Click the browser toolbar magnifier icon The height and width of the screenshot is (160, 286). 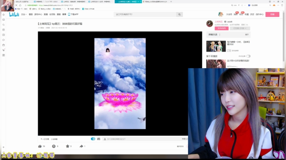pyautogui.click(x=270, y=5)
